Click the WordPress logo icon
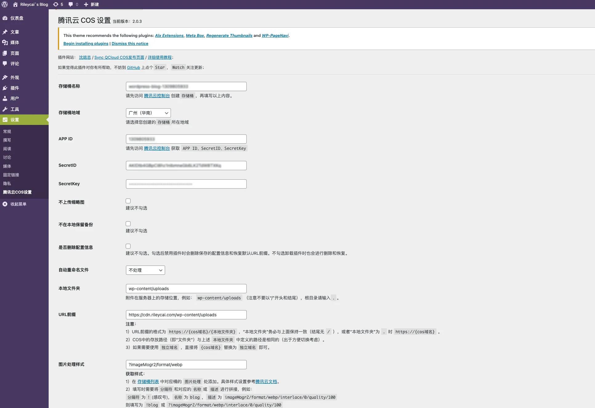Screen dimensions: 595x408 (5, 4)
